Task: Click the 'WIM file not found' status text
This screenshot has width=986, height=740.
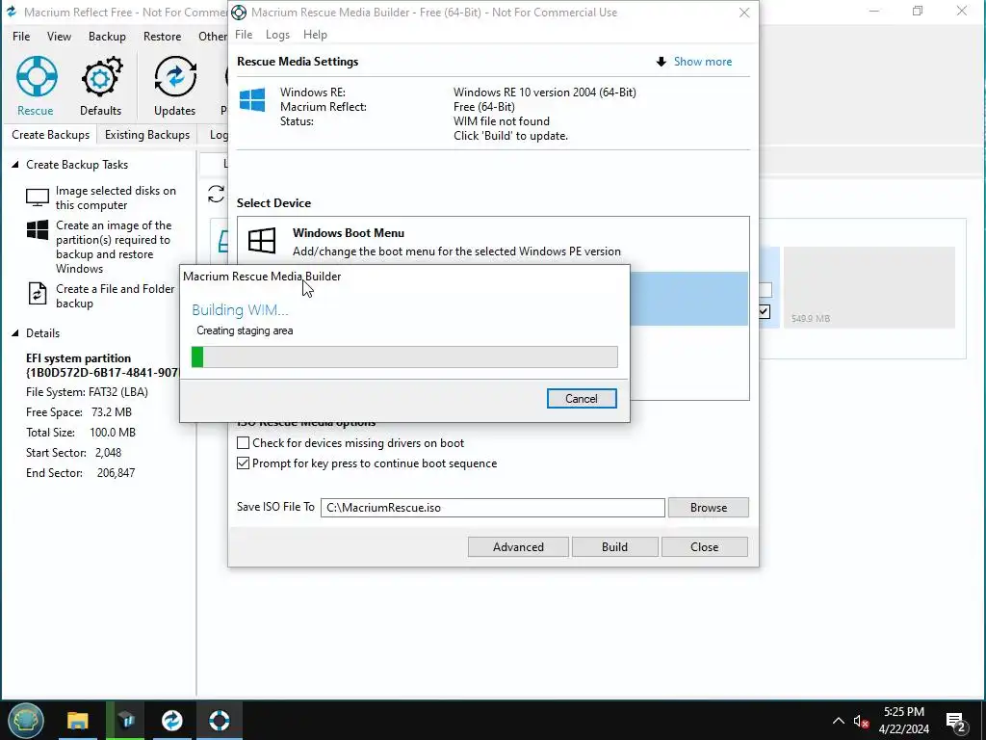Action: point(501,120)
